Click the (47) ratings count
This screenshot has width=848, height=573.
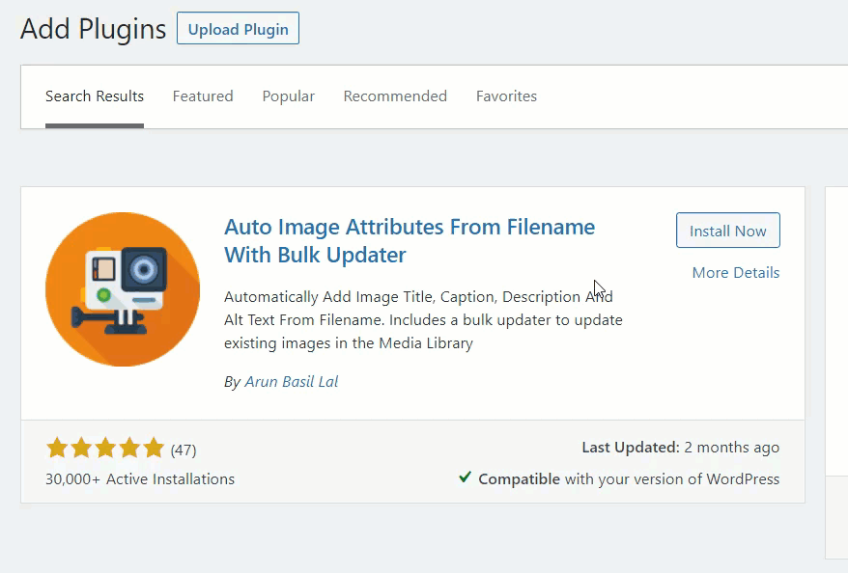(184, 450)
